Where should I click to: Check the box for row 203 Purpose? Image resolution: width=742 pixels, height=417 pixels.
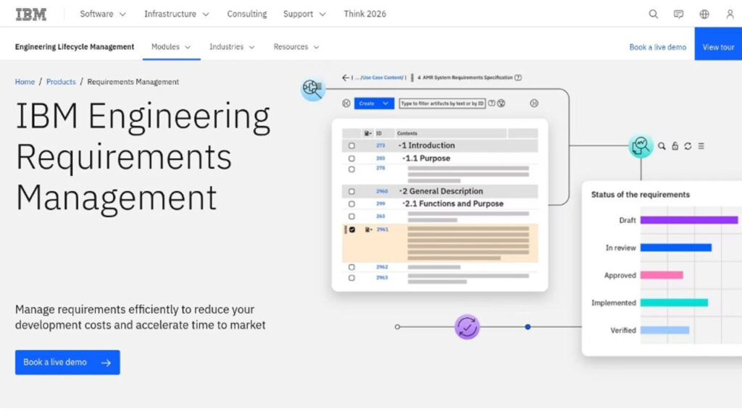pyautogui.click(x=351, y=159)
